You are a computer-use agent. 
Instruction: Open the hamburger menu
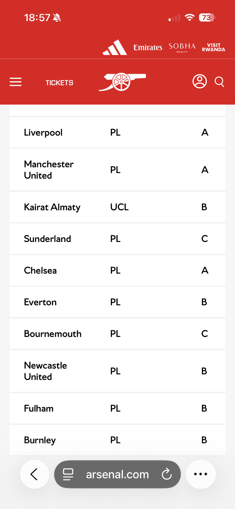[16, 82]
